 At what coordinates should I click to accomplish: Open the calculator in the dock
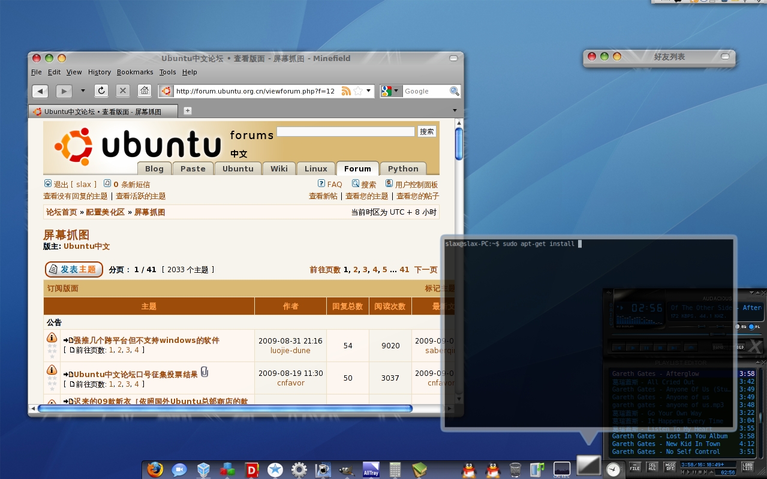395,469
